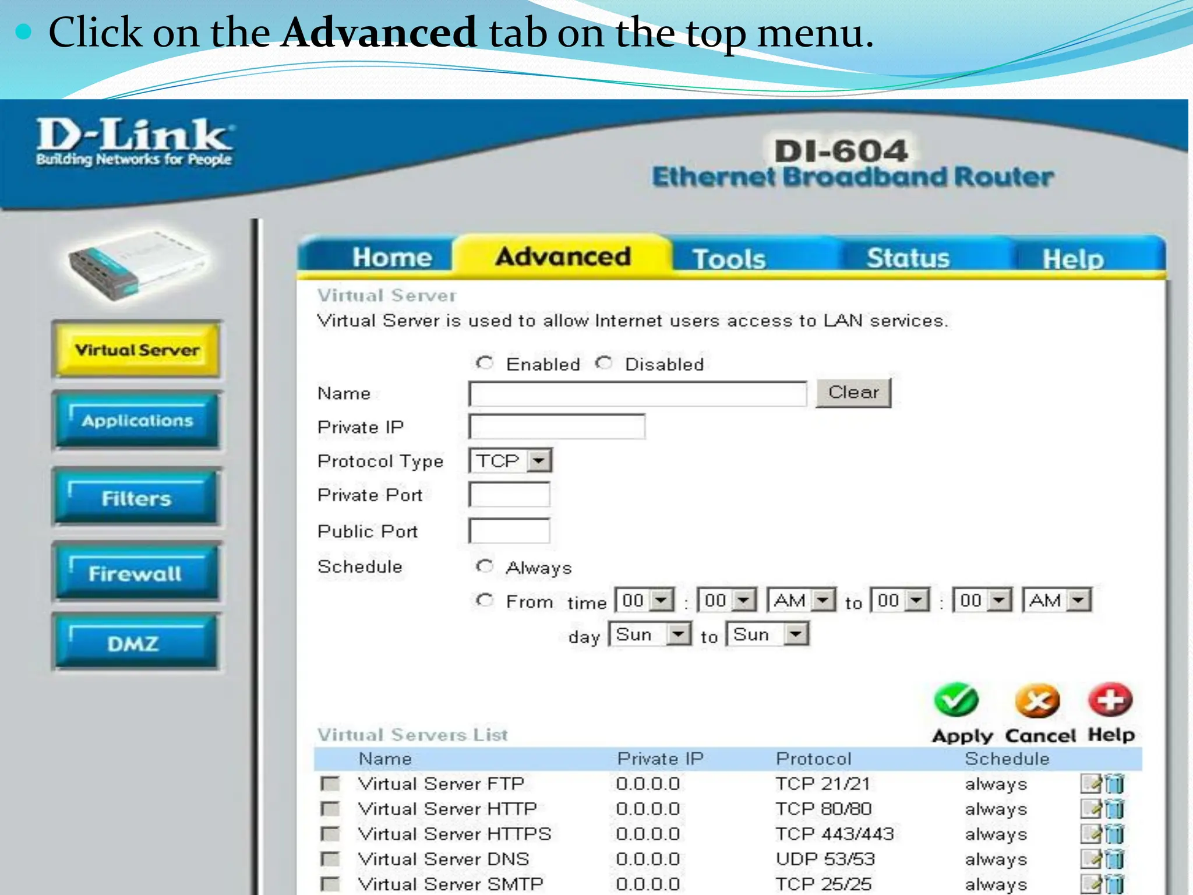Viewport: 1193px width, 895px height.
Task: Open the end hour dropdown
Action: (x=901, y=600)
